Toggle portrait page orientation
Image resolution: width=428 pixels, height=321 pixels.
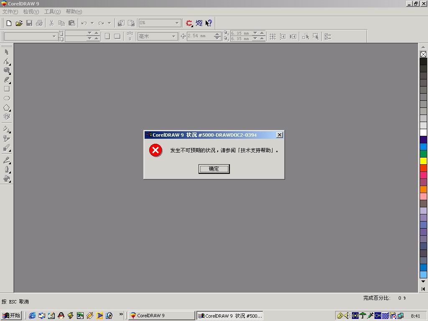(107, 36)
